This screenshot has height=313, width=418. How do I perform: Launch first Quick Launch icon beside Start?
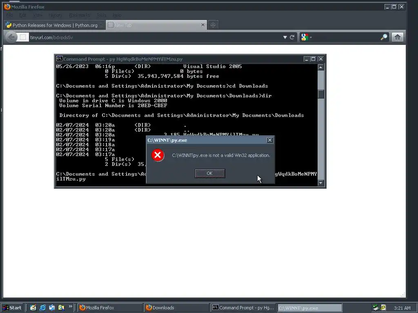point(33,308)
